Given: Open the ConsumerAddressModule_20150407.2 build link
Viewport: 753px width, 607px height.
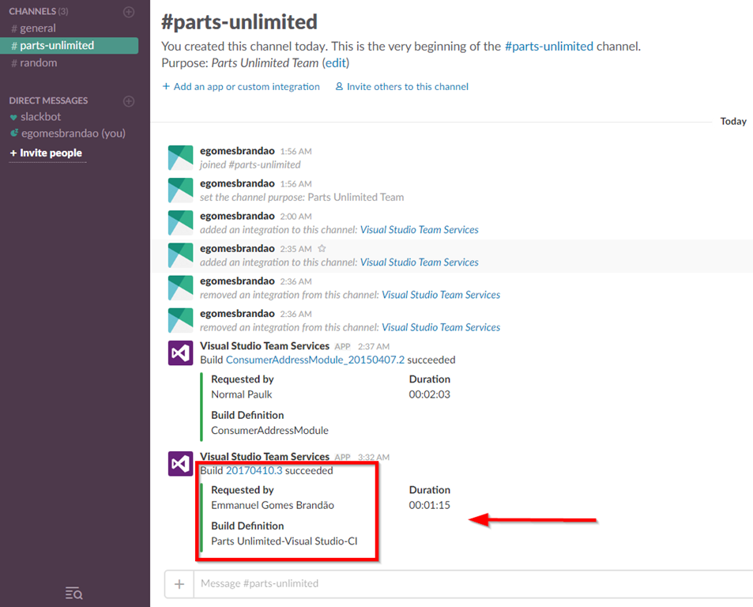Looking at the screenshot, I should (315, 360).
